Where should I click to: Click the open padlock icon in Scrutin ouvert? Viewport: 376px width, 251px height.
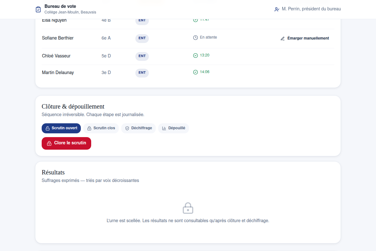click(48, 128)
